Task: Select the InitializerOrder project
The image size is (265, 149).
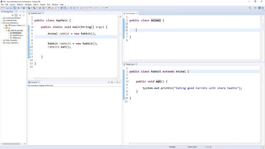Action: click(11, 20)
